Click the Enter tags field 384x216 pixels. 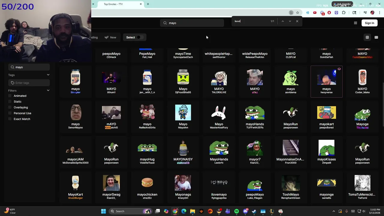pos(29,83)
